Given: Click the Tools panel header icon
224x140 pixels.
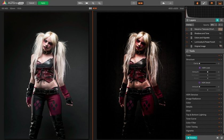Looking at the screenshot, I should tap(187, 51).
